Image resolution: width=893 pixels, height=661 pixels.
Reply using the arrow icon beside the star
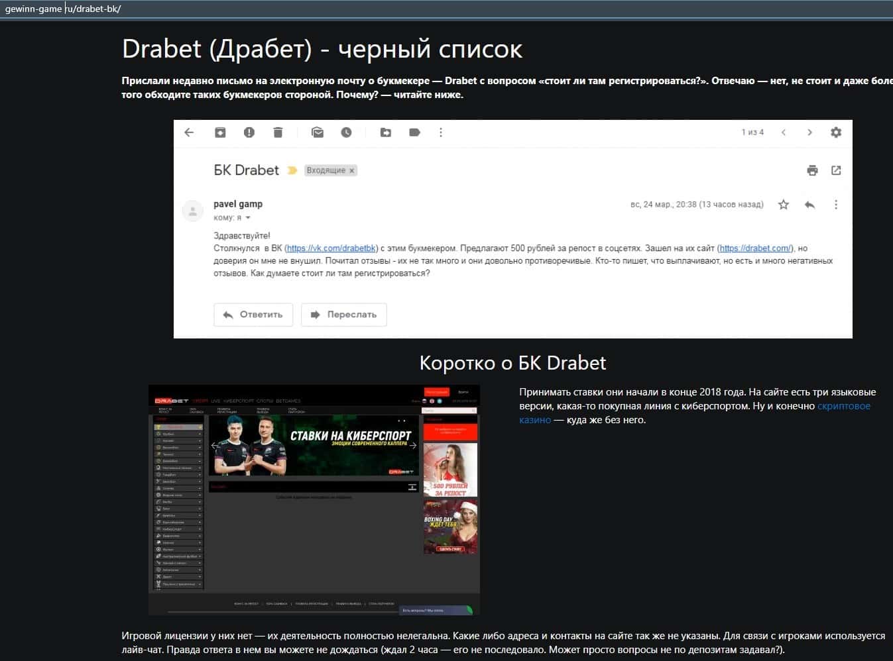[809, 205]
